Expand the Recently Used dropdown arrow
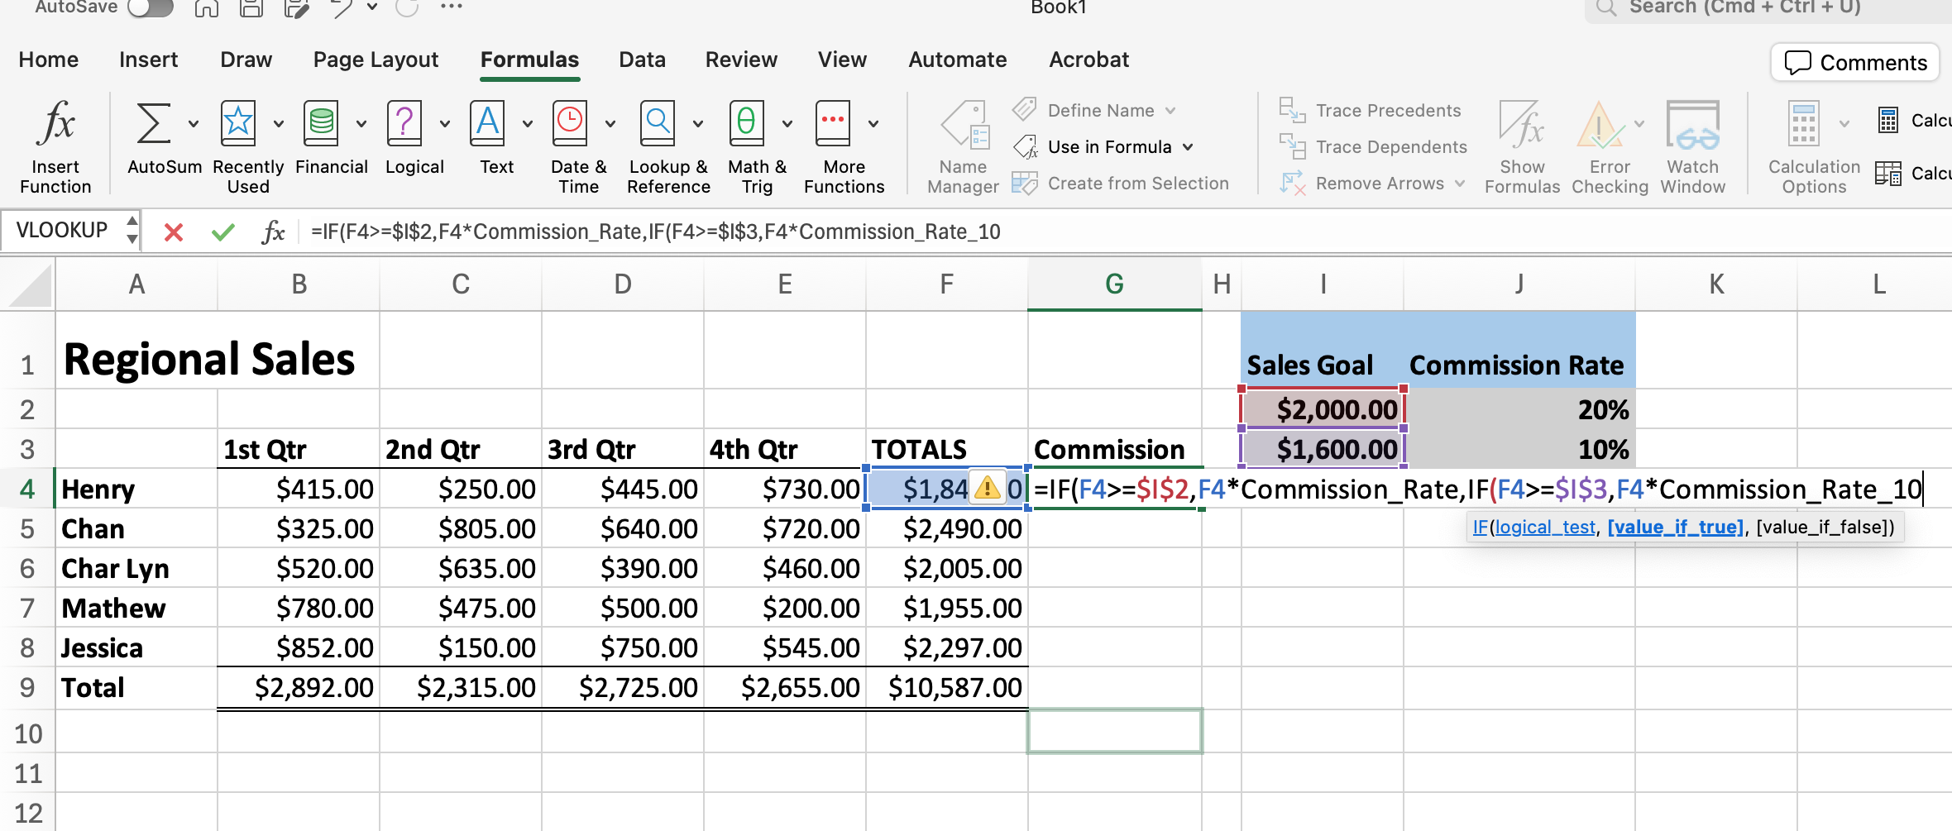1952x831 pixels. pos(279,124)
